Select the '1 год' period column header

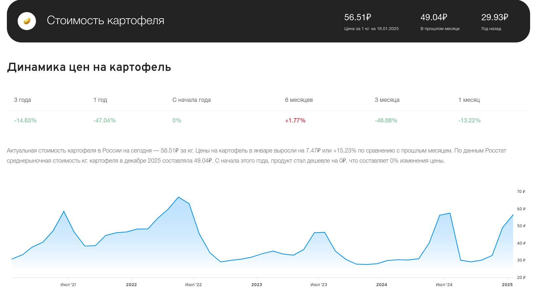(x=100, y=100)
